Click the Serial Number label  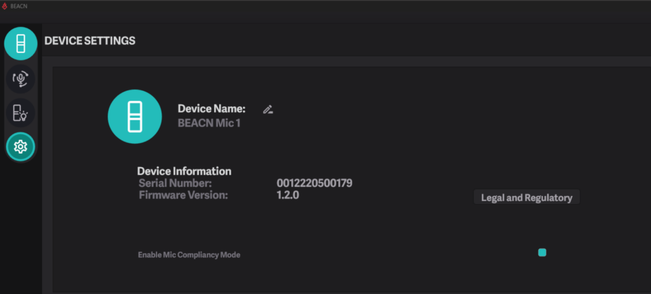(170, 183)
